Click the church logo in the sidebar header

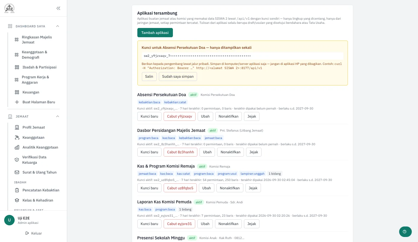9,8
